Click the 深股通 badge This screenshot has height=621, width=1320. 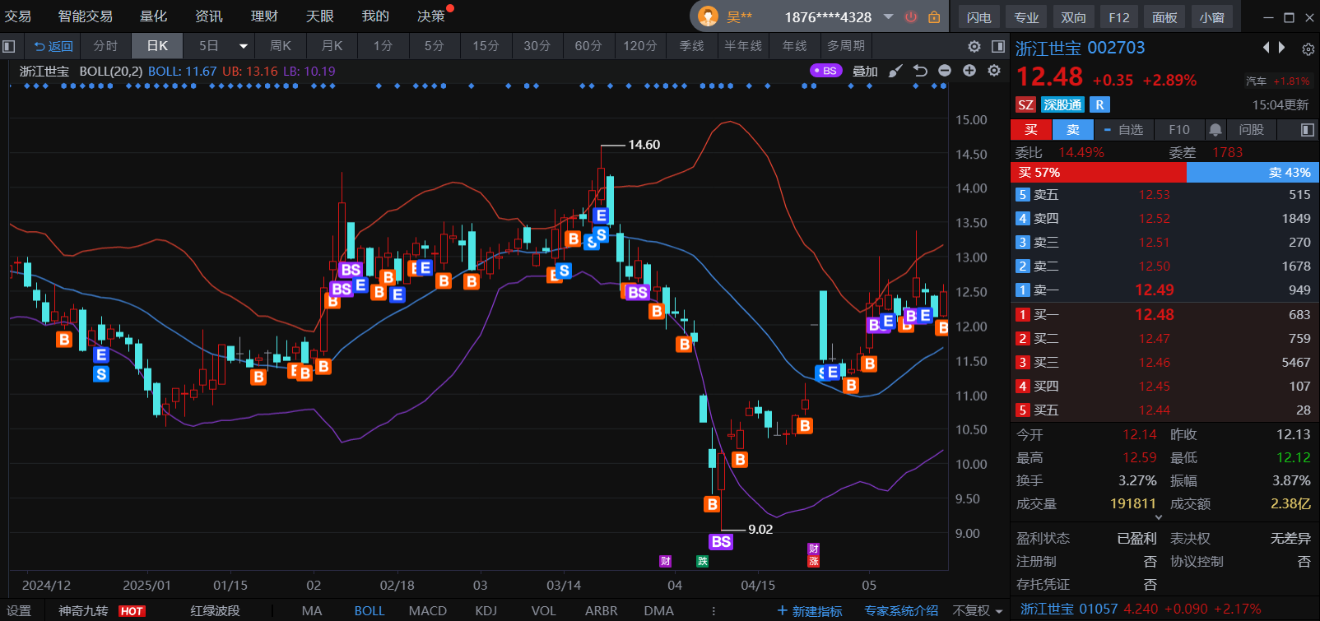(x=1062, y=104)
